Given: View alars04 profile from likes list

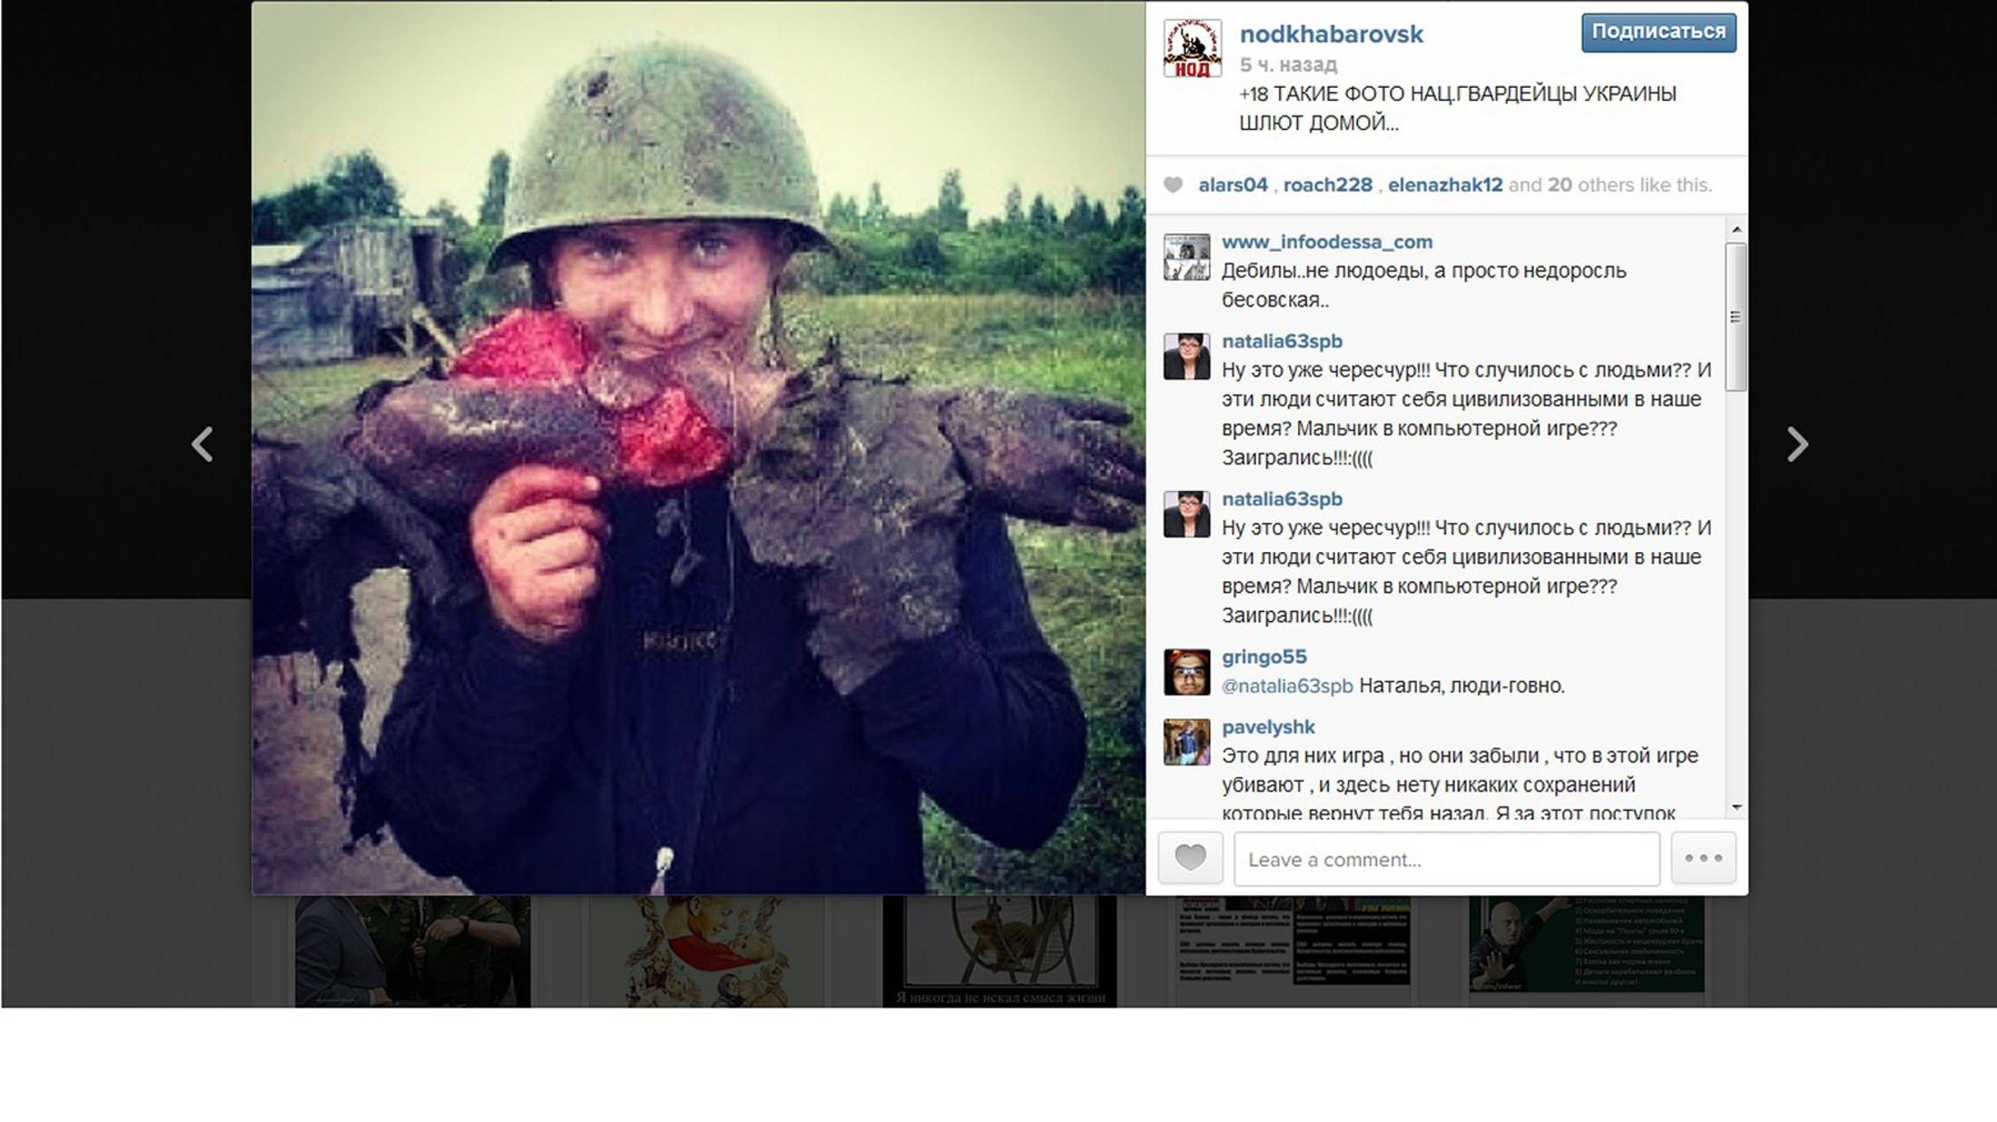Looking at the screenshot, I should coord(1233,185).
